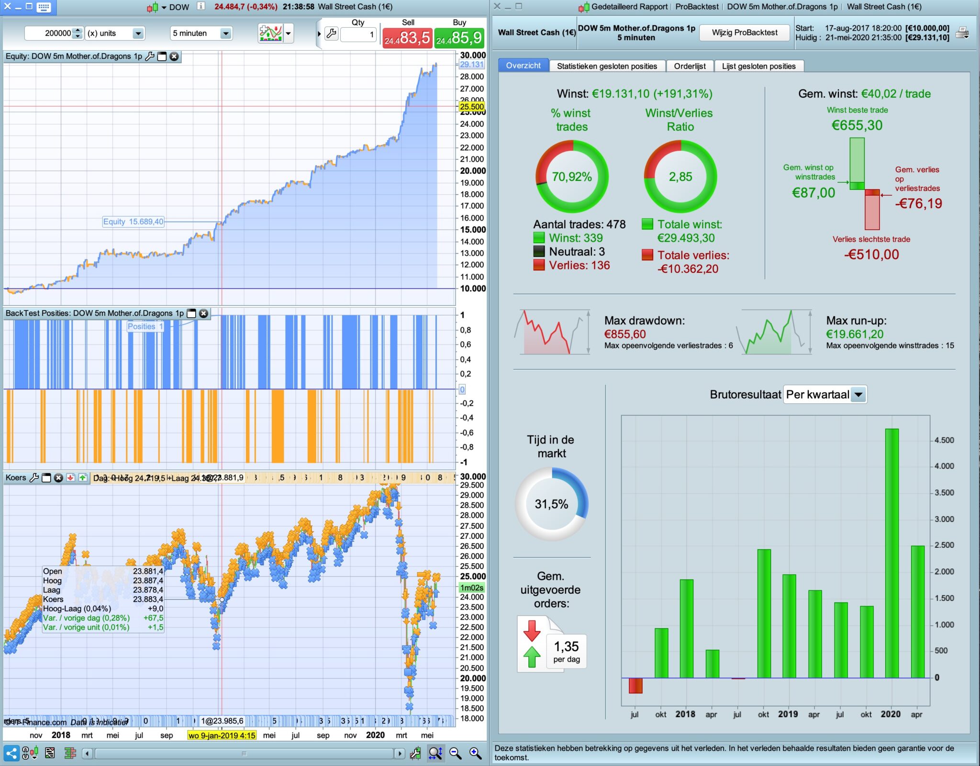Click the order book icon in bottom toolbar
Screen dimensions: 980x766
pyautogui.click(x=70, y=753)
